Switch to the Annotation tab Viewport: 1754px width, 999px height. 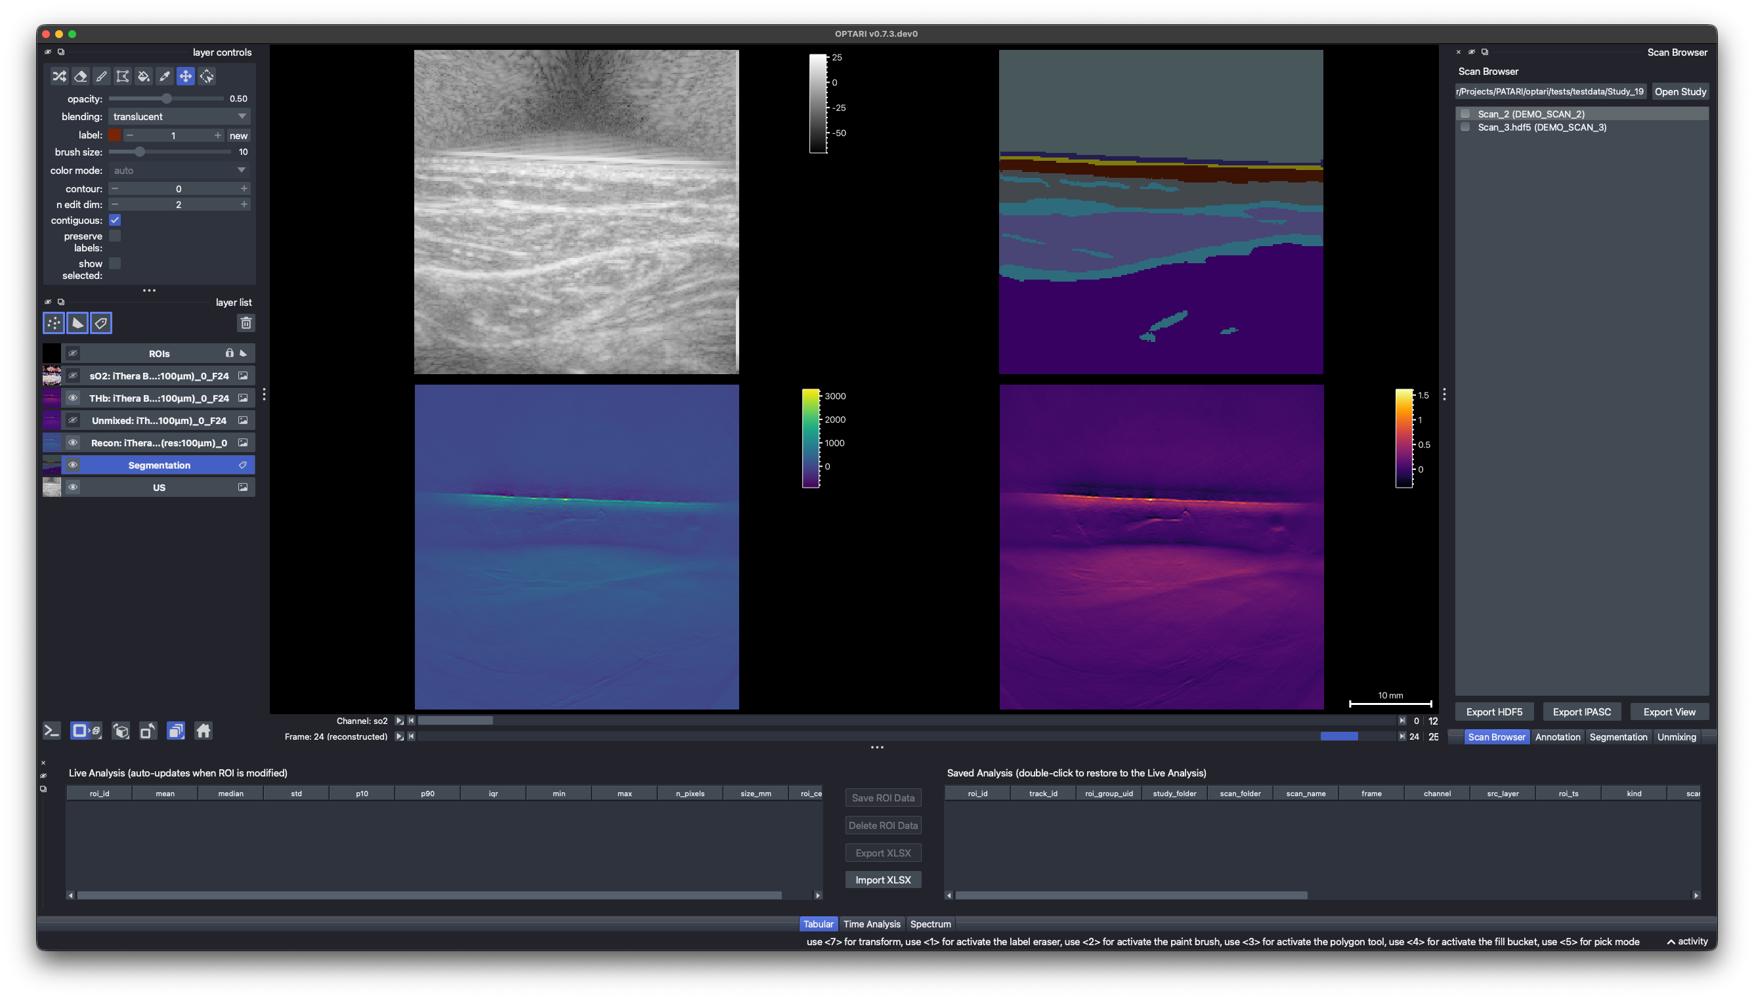(x=1557, y=737)
